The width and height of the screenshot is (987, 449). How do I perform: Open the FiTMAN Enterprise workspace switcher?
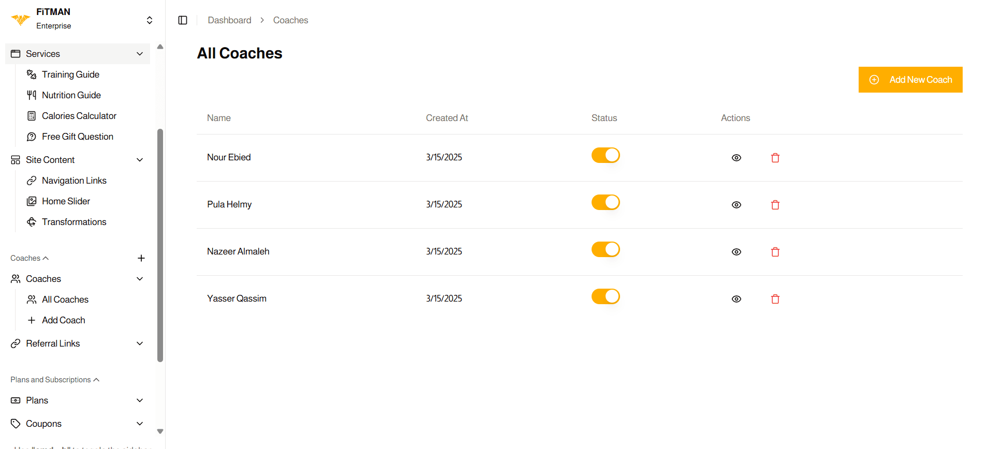pyautogui.click(x=149, y=20)
